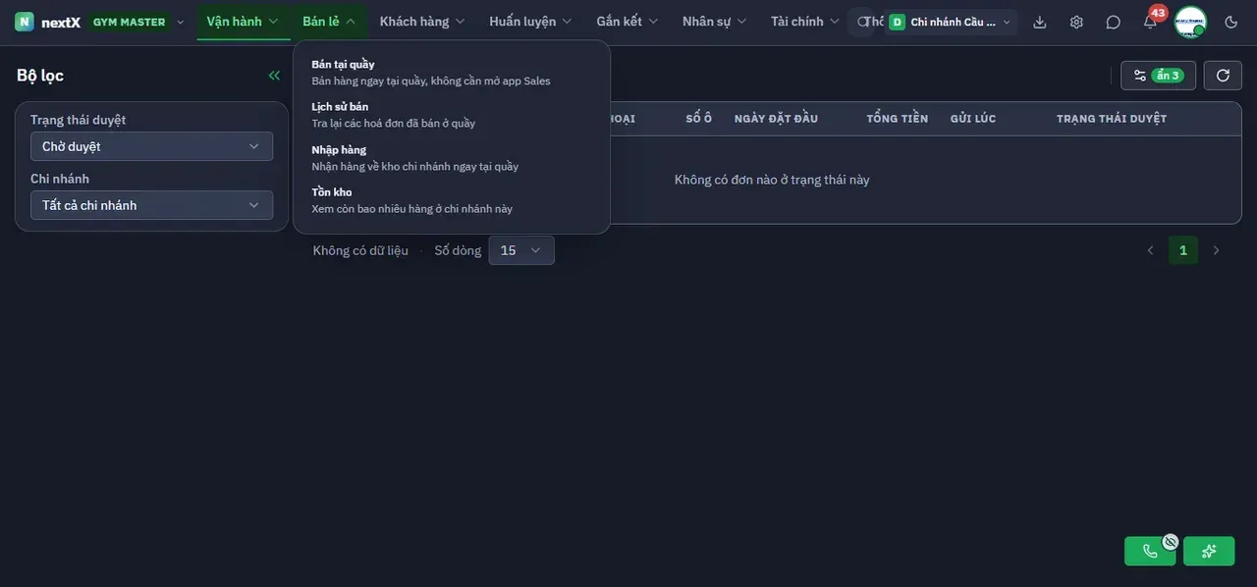Toggle dark mode moon icon

(1231, 22)
